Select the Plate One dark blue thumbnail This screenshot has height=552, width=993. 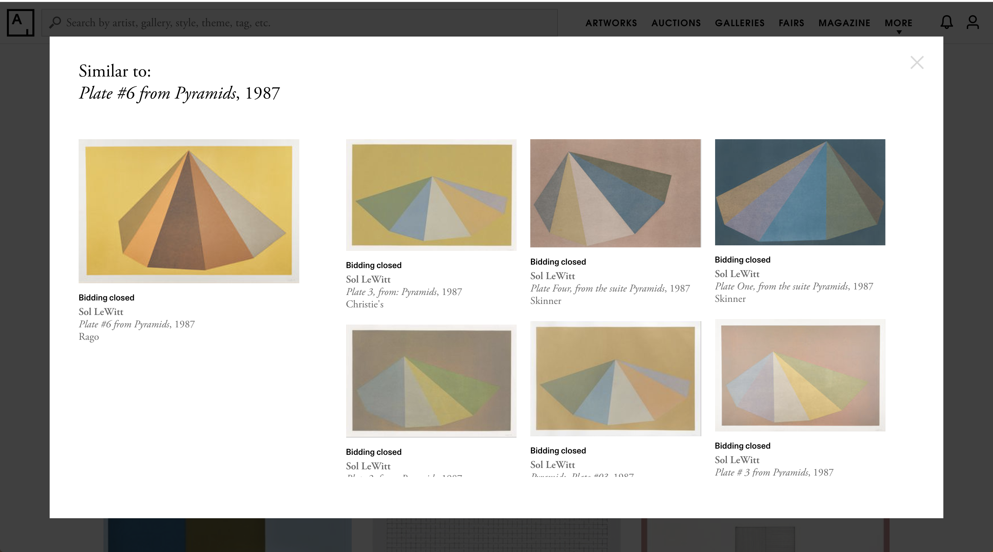[800, 192]
